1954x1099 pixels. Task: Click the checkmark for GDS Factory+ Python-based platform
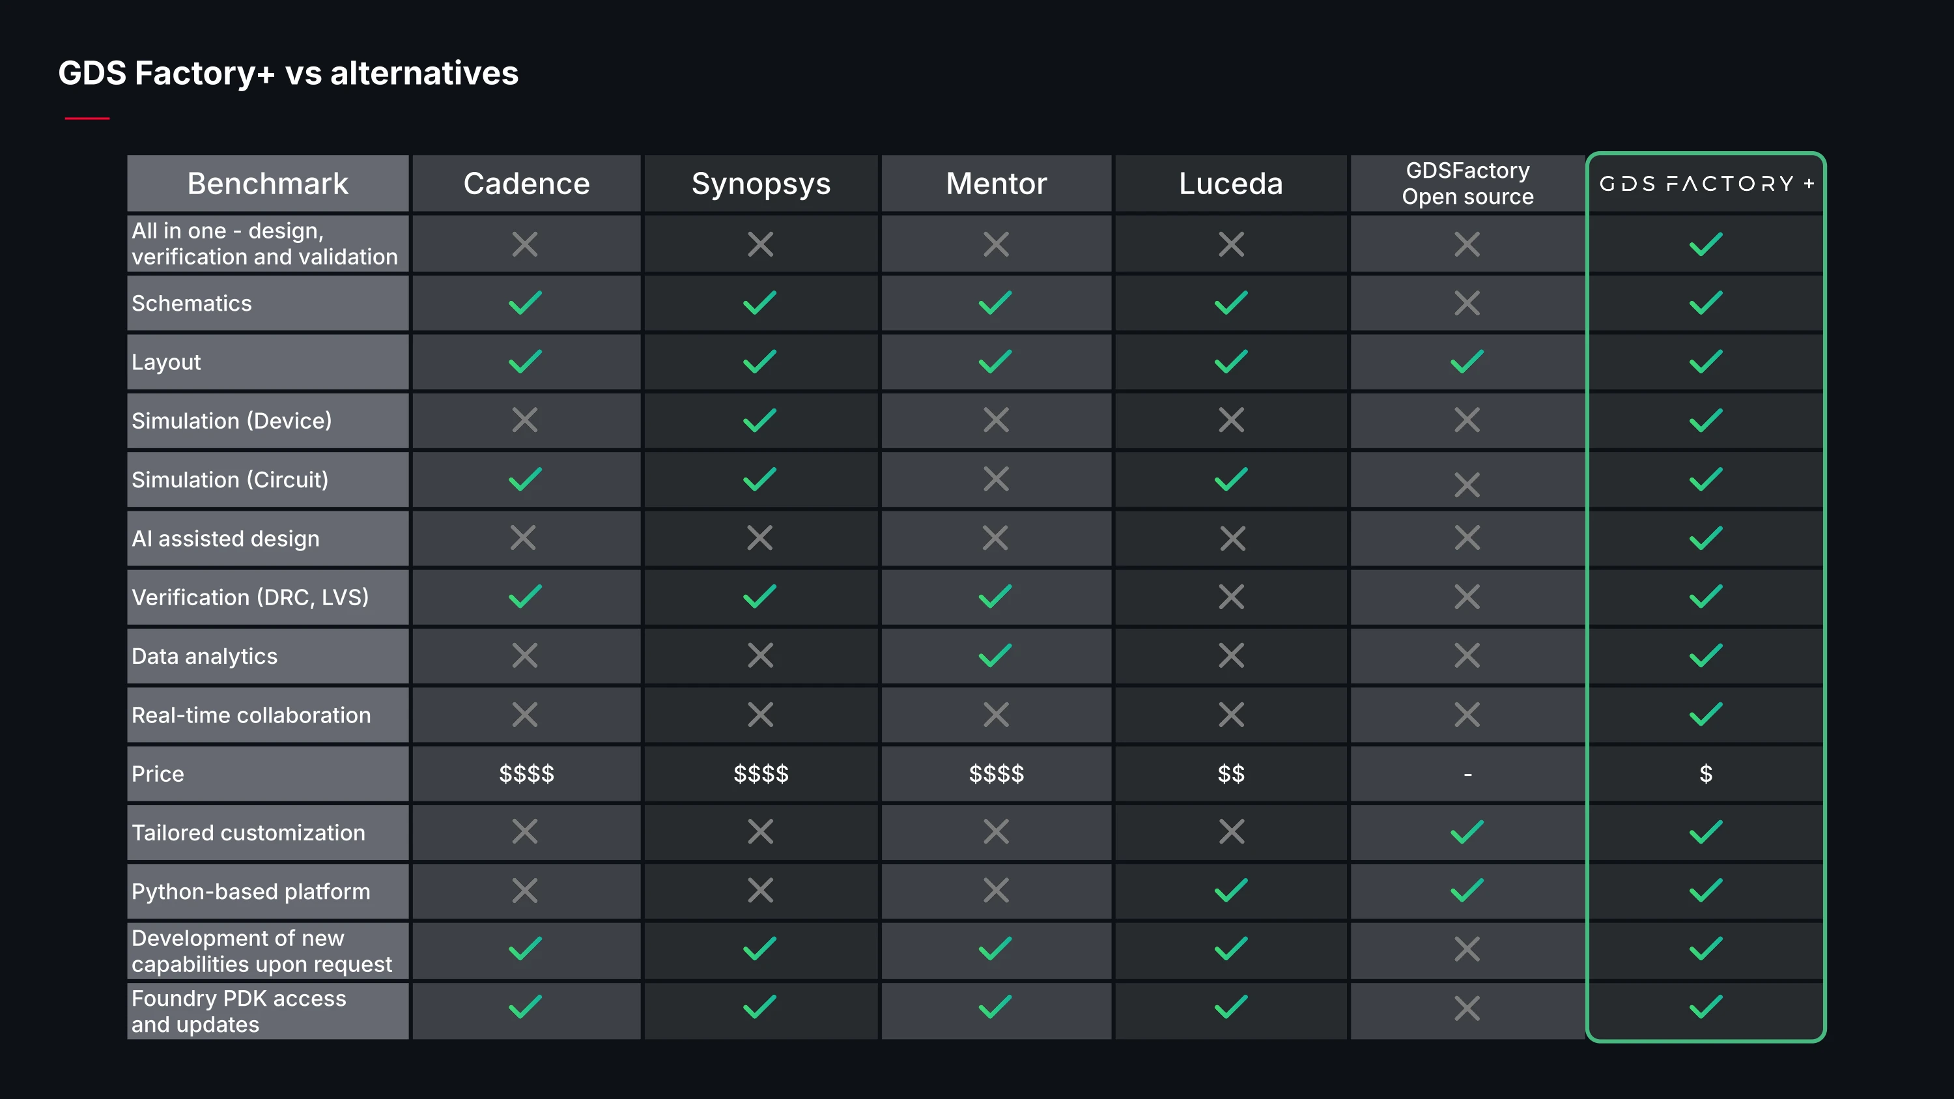(x=1706, y=891)
